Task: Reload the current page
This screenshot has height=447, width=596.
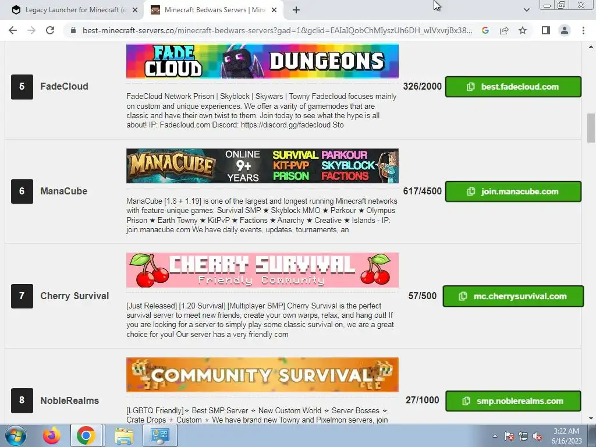Action: click(50, 30)
